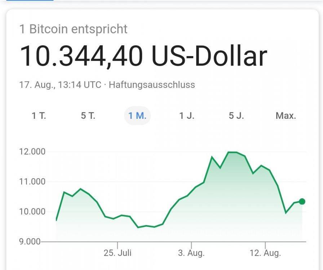The image size is (323, 270).
Task: Open the Haftungsausschluss disclaimer link
Action: click(x=153, y=85)
